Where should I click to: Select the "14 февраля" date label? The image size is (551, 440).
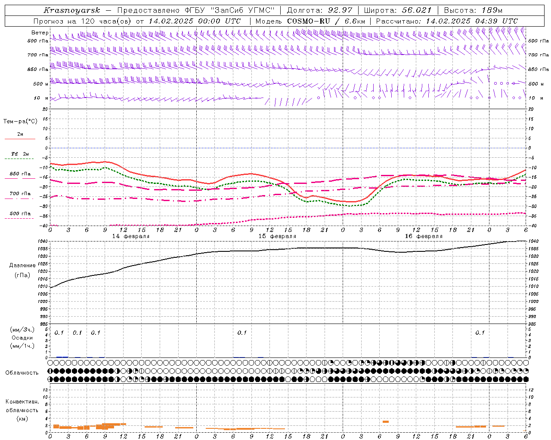click(131, 236)
